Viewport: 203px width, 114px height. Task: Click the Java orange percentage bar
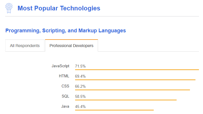pos(114,110)
